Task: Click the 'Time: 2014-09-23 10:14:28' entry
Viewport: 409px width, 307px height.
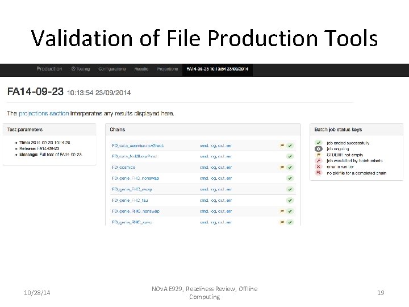Action: click(x=45, y=143)
